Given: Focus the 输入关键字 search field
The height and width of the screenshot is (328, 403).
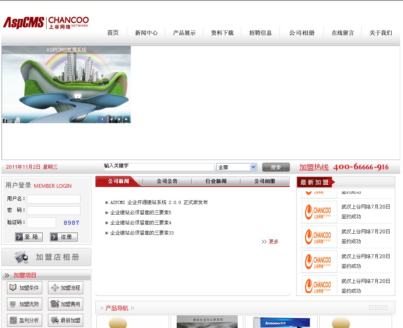Looking at the screenshot, I should point(159,167).
